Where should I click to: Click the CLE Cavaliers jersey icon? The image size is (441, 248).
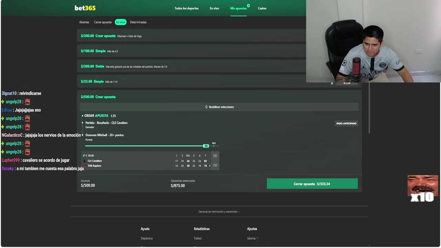(x=84, y=161)
